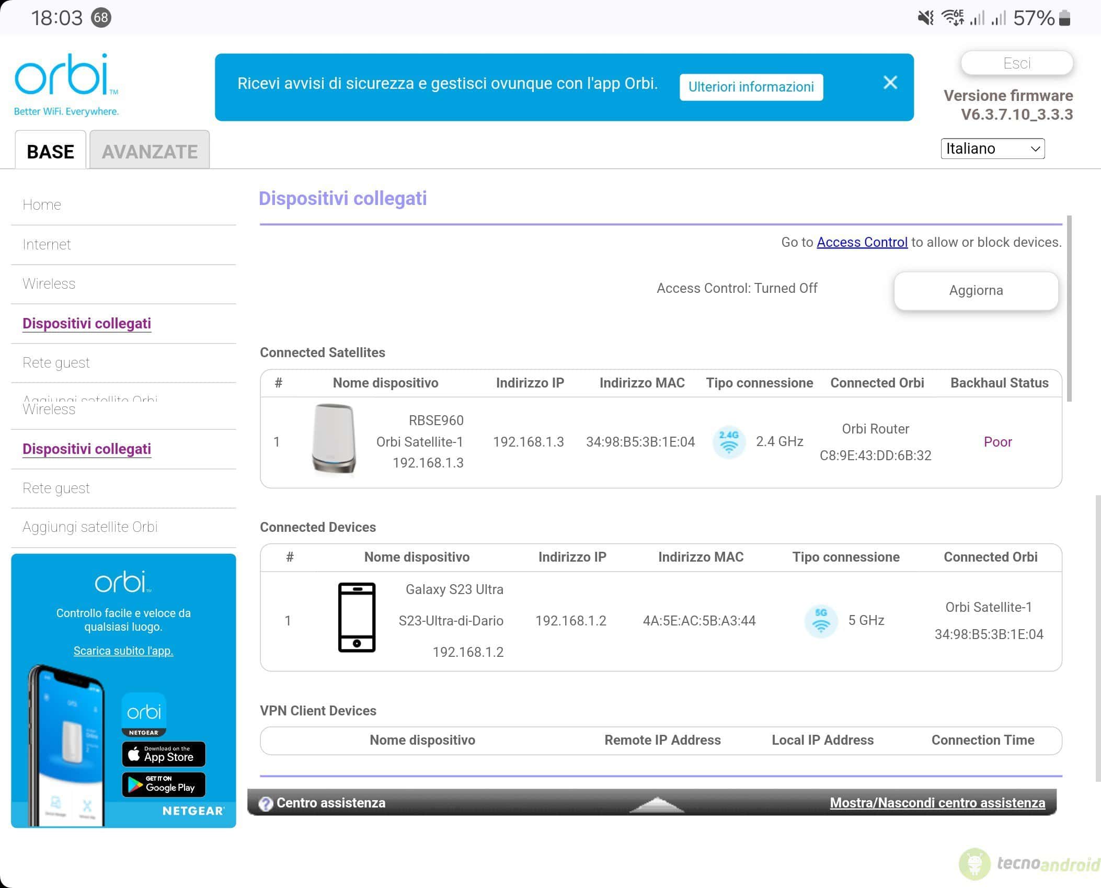The height and width of the screenshot is (888, 1101).
Task: Click the RBSE960 satellite device image
Action: 334,439
